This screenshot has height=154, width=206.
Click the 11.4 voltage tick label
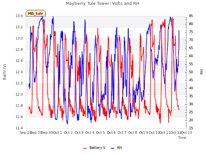[19, 128]
